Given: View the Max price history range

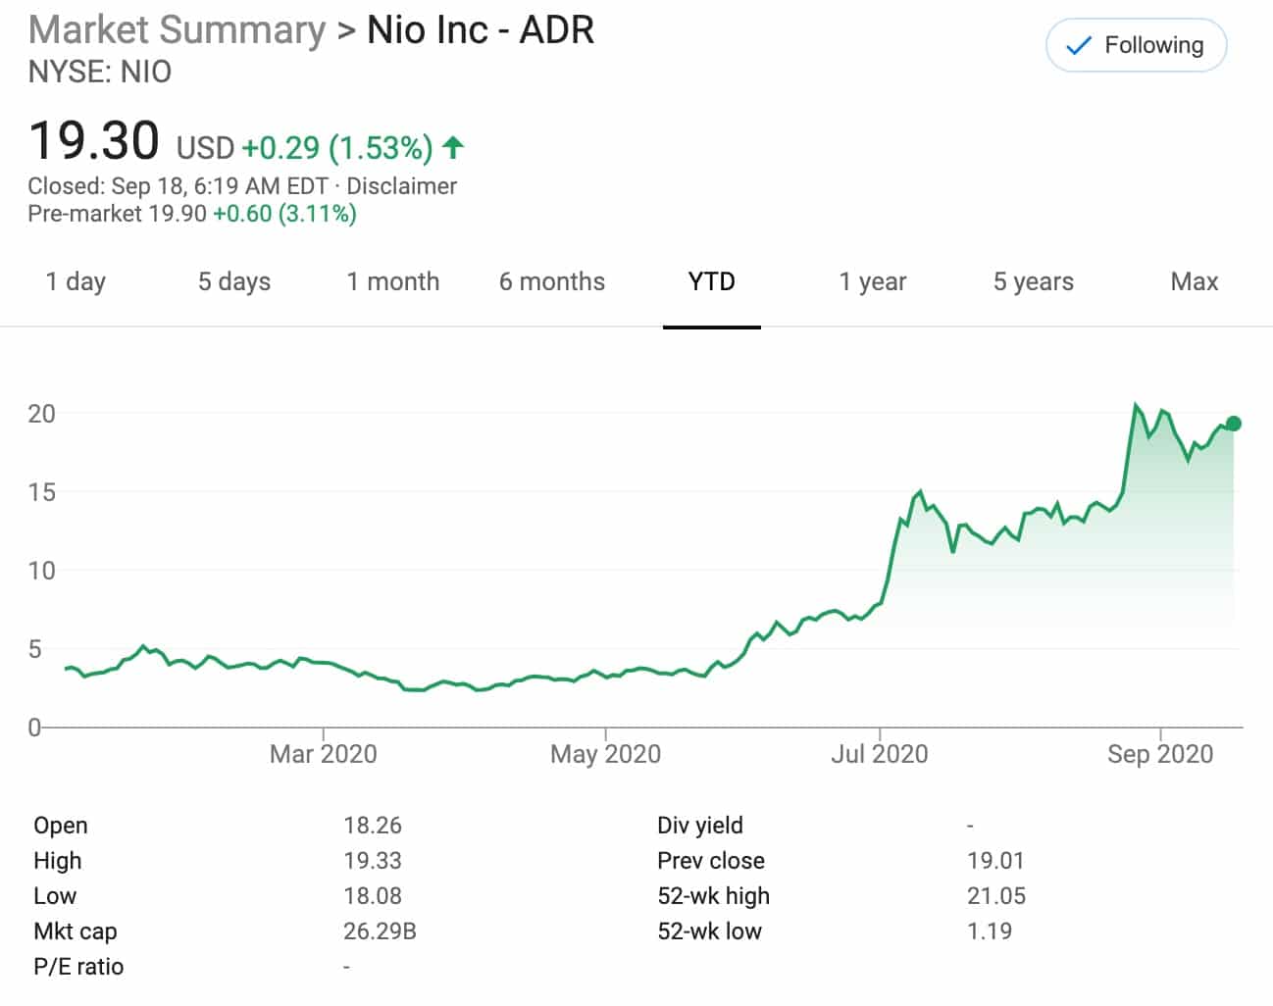Looking at the screenshot, I should click(x=1193, y=281).
